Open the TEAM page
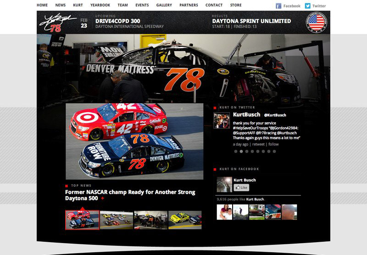Screen dimensions: 367x255 [122, 5]
